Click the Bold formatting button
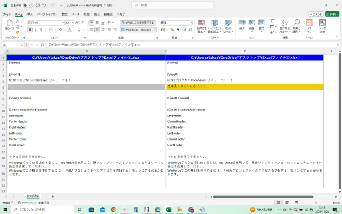The image size is (342, 214). (x=30, y=30)
